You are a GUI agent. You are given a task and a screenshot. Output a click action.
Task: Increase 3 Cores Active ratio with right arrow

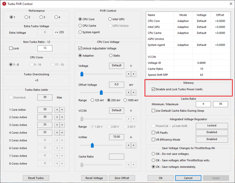tap(62, 125)
